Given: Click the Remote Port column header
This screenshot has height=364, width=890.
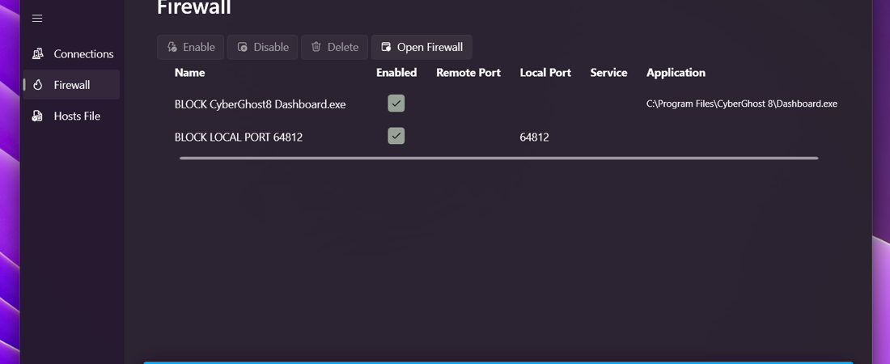Looking at the screenshot, I should tap(468, 73).
